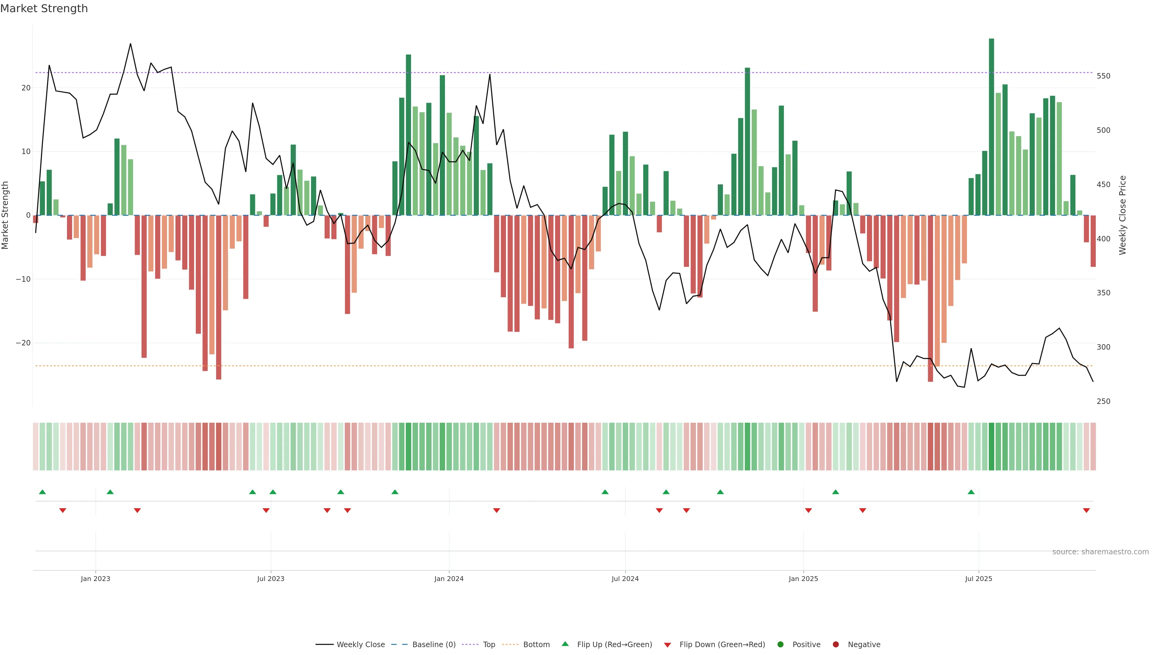This screenshot has width=1164, height=655.
Task: Click the Jan 2023 axis label
Action: [x=95, y=579]
